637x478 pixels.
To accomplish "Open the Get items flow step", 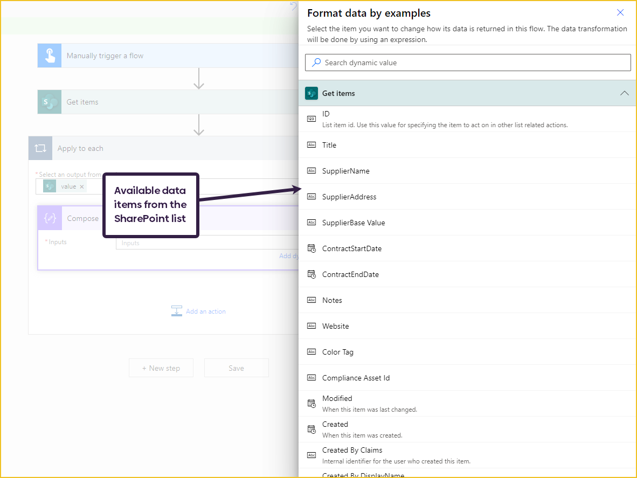I will tap(168, 102).
